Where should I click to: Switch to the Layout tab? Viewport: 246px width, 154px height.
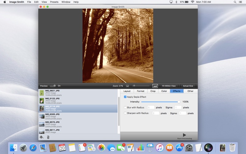127,91
